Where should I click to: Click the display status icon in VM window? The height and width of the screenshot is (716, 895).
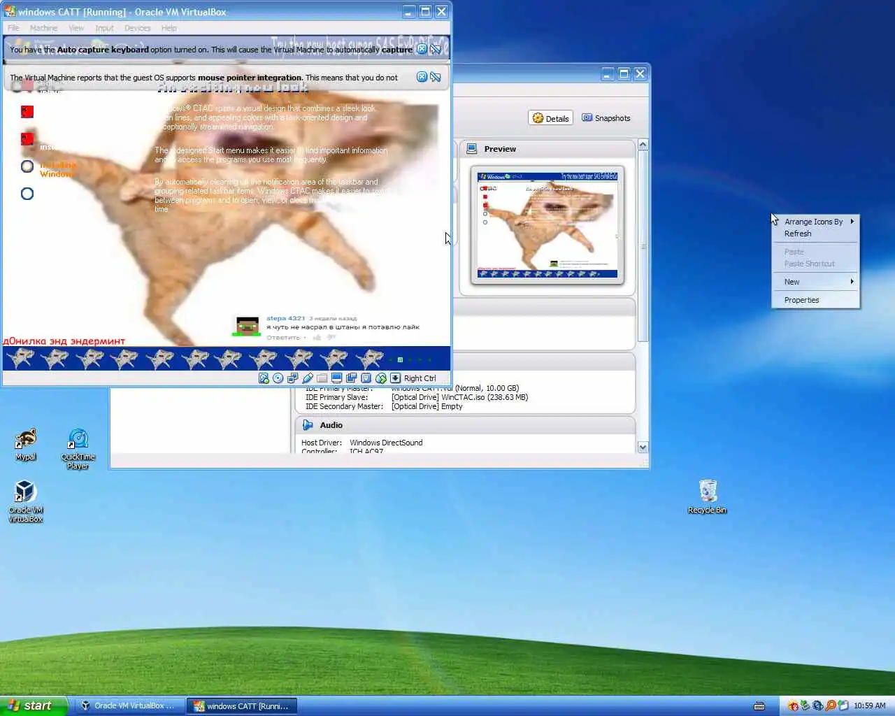[x=337, y=378]
